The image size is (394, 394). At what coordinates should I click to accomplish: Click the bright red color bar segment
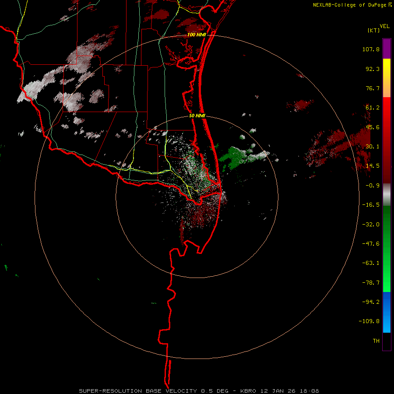tap(387, 111)
